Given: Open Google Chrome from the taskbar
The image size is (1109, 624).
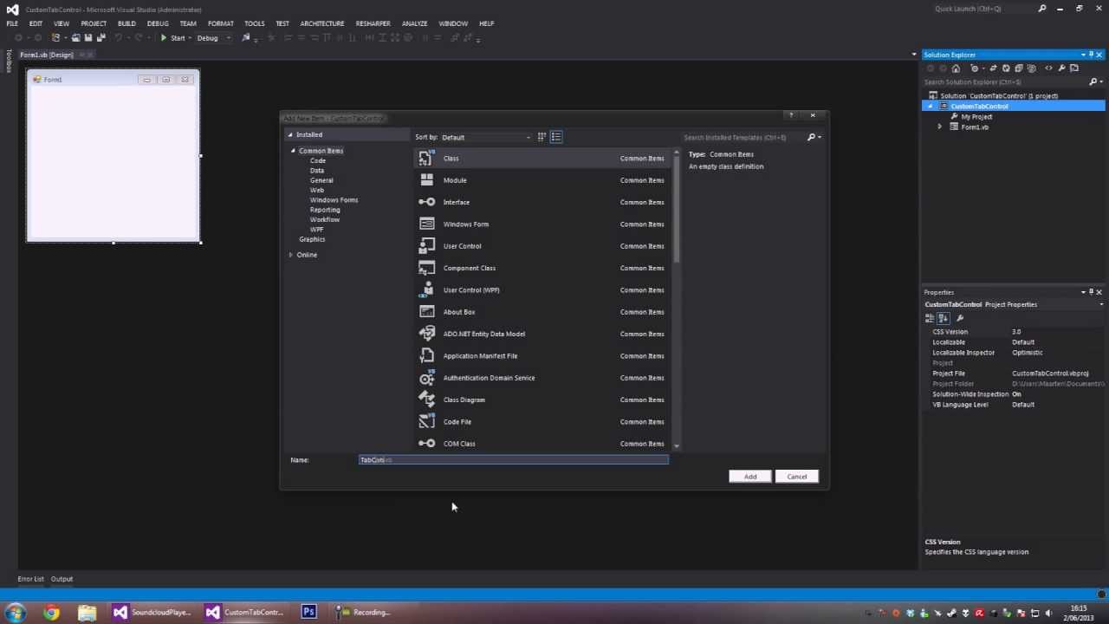Looking at the screenshot, I should tap(51, 613).
